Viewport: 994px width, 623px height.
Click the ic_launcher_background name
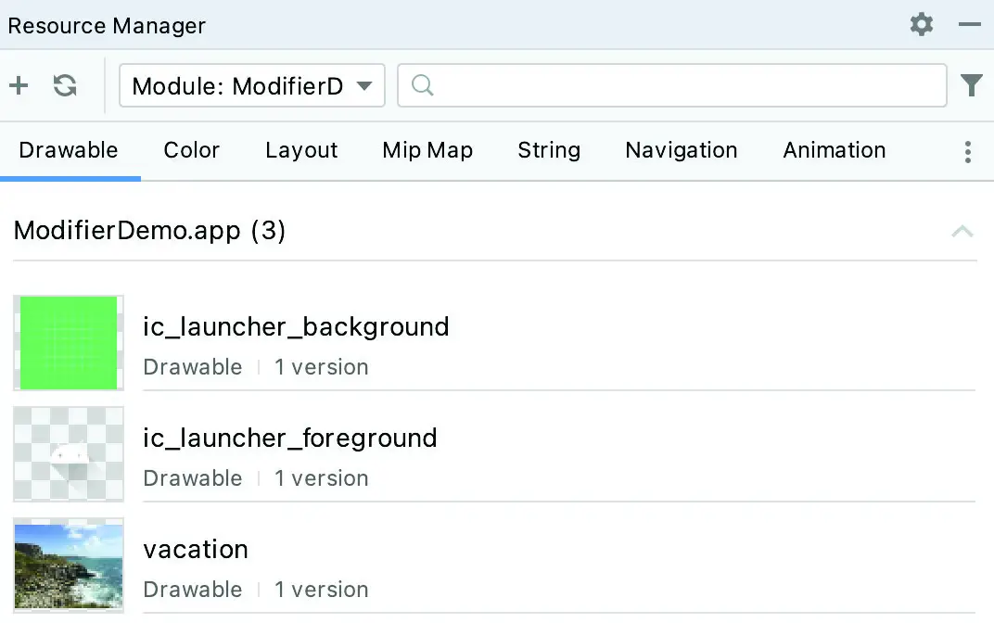(x=296, y=327)
